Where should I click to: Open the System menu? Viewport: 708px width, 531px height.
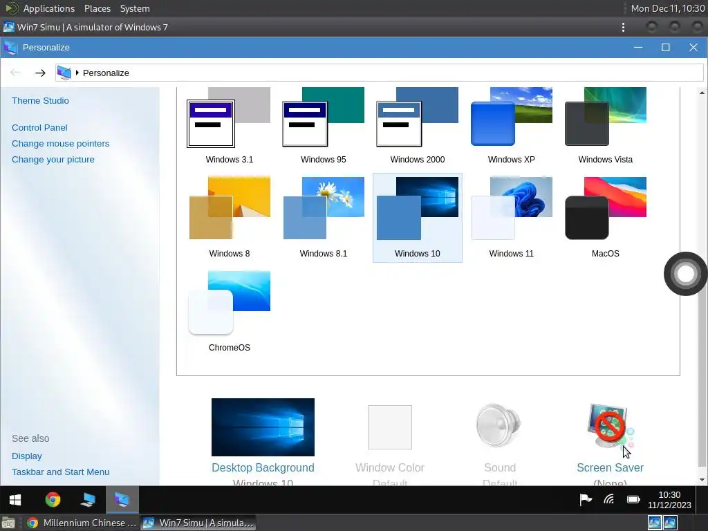[135, 8]
